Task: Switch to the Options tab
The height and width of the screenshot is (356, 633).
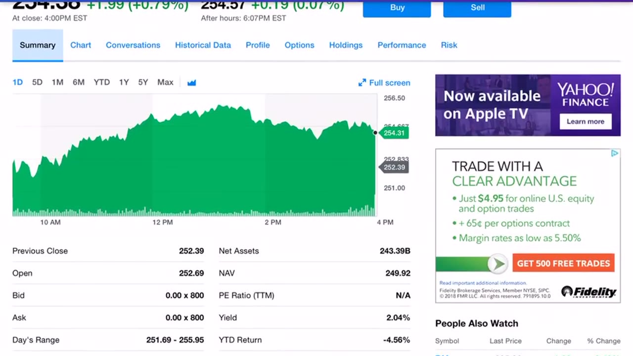Action: point(299,45)
